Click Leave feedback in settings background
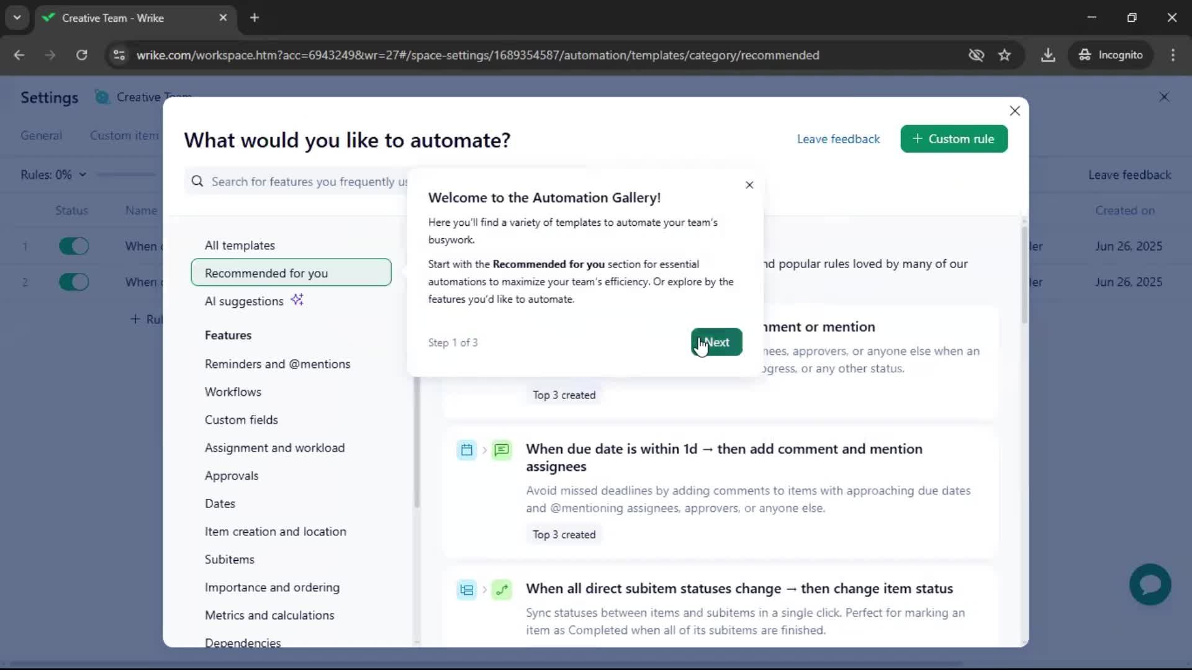1192x670 pixels. 1129,175
